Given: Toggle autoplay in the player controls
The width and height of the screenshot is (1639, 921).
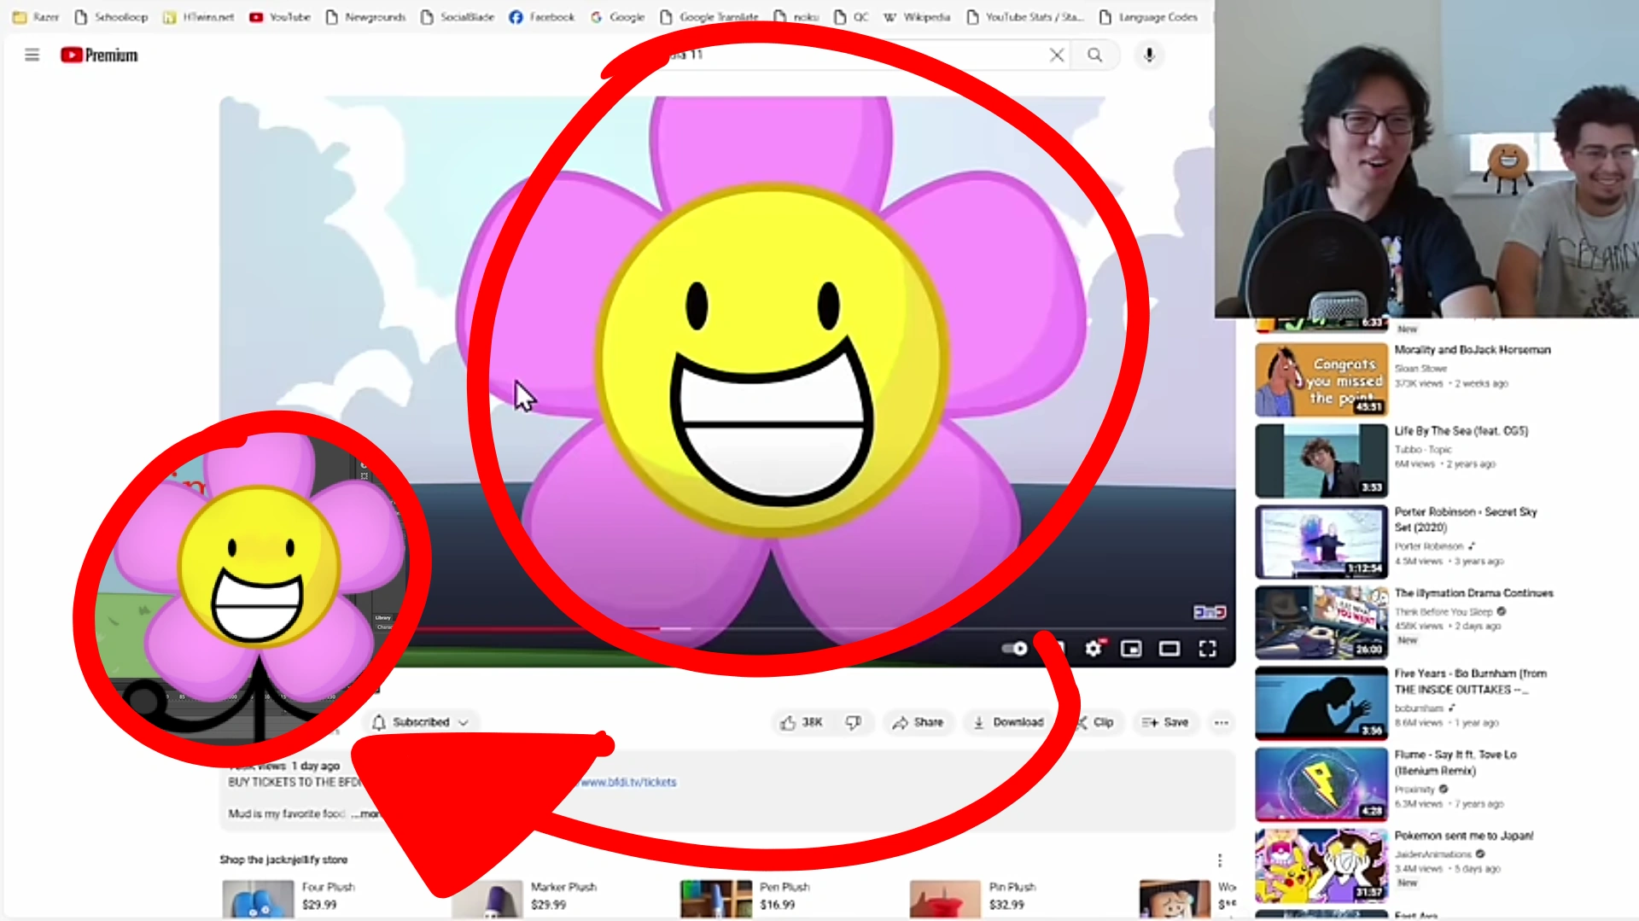Looking at the screenshot, I should (1016, 649).
